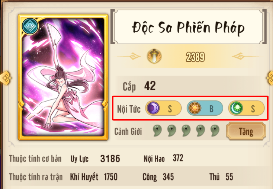Screen dimensions: 273x189
Task: Open the Độc Sa Phiến Pháp card art
Action: [63, 77]
